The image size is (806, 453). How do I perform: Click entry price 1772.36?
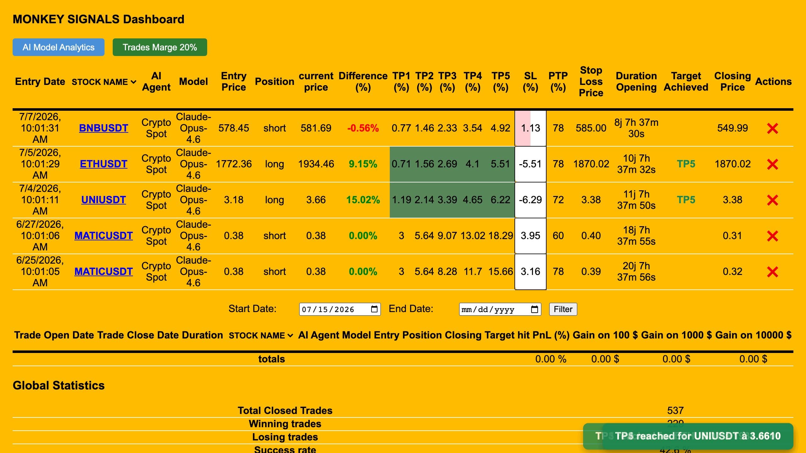234,164
